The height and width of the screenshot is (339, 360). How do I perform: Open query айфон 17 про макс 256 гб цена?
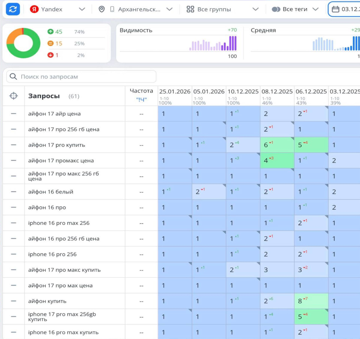tap(63, 176)
